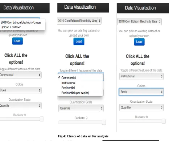Click the Buckets slider handle in middle panel
This screenshot has width=169, height=141.
pyautogui.click(x=104, y=122)
